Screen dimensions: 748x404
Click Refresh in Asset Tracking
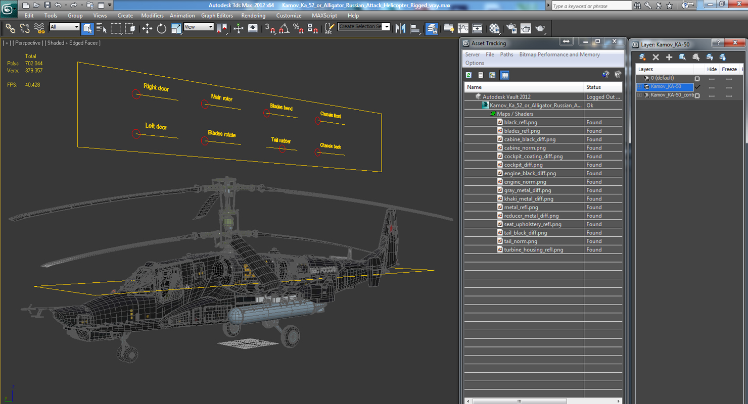pyautogui.click(x=469, y=75)
